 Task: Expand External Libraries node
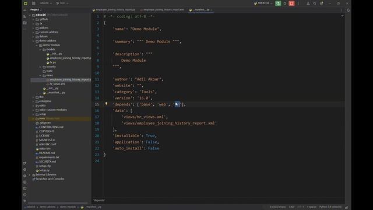(x=30, y=174)
